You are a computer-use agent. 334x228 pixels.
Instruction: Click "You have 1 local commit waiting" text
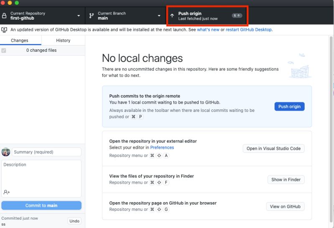click(x=165, y=102)
